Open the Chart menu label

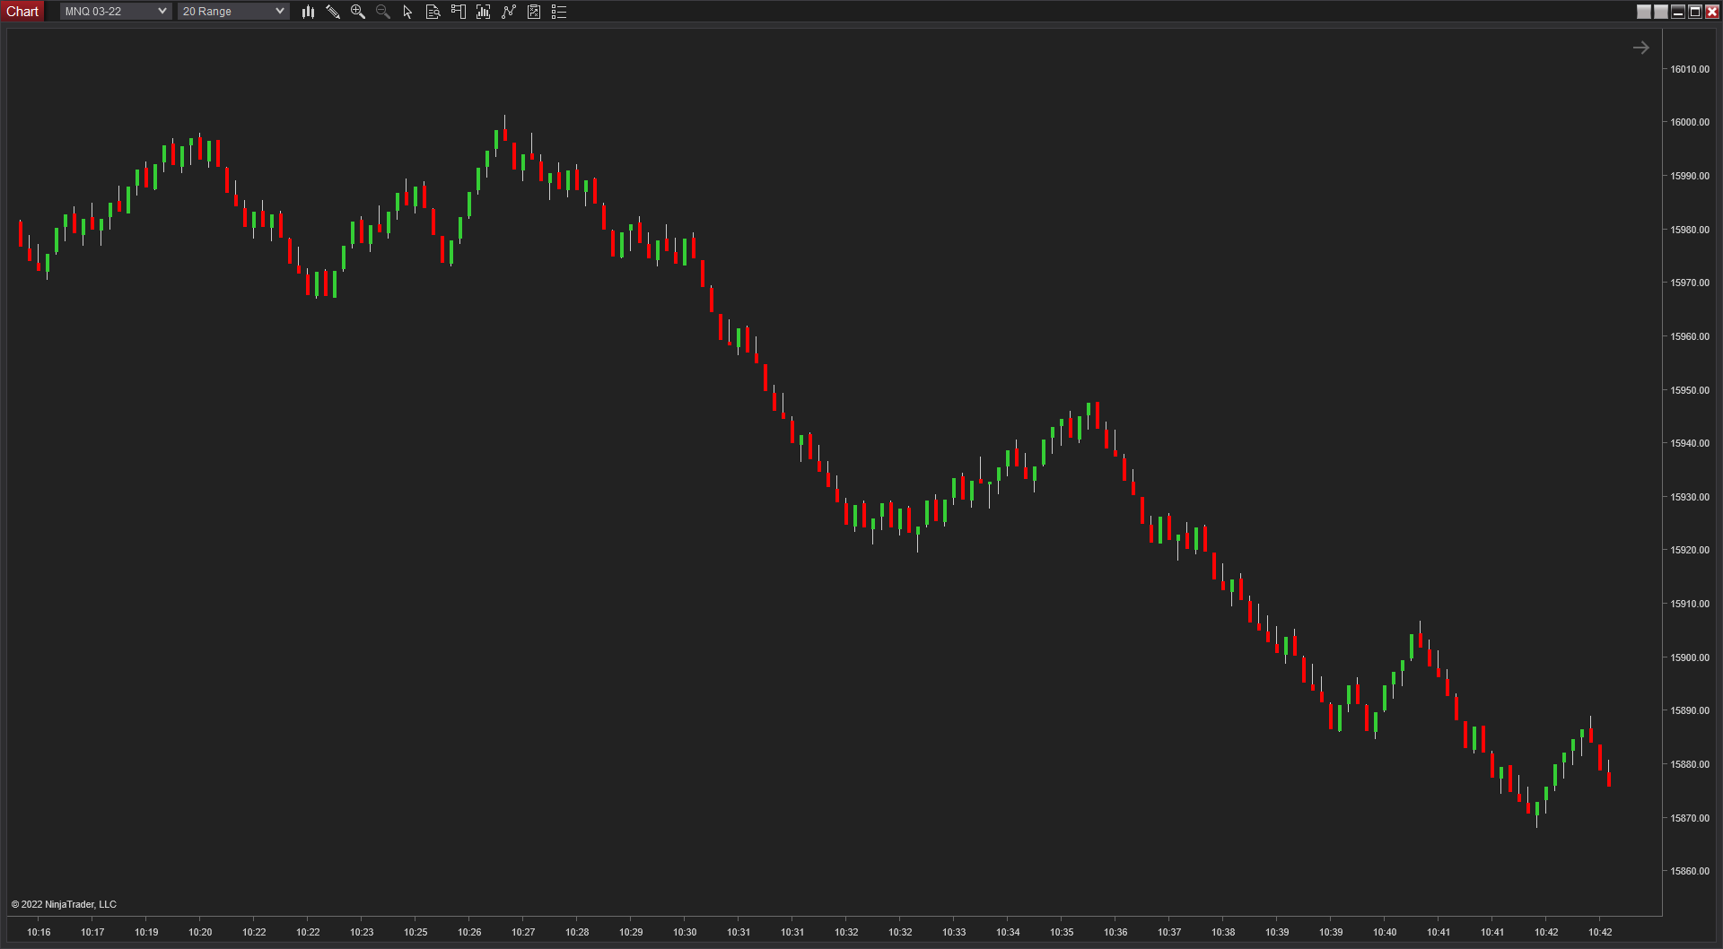click(22, 12)
